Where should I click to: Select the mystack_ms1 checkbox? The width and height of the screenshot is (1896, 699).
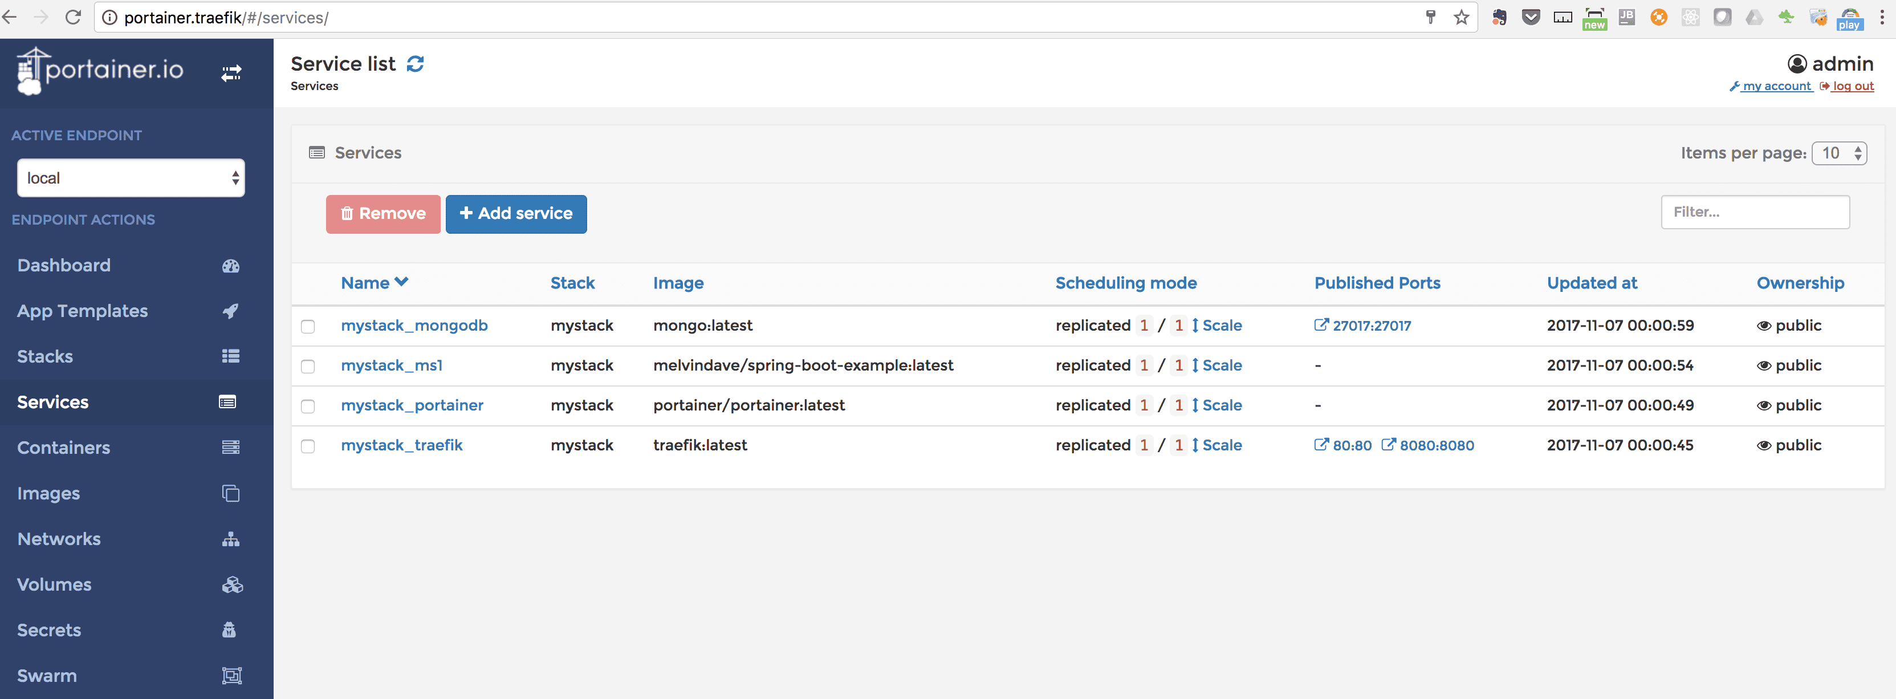[308, 367]
